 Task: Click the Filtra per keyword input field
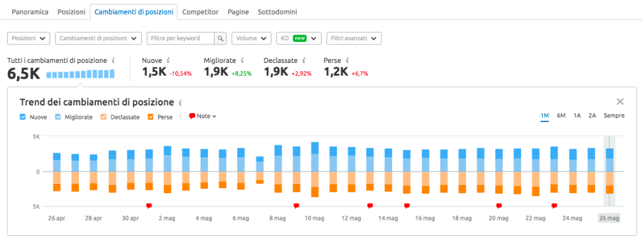coord(181,39)
